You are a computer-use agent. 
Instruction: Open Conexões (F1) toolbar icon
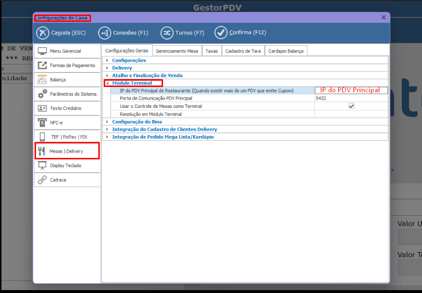(105, 33)
